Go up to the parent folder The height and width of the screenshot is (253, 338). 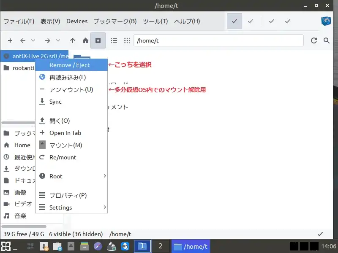click(x=73, y=40)
